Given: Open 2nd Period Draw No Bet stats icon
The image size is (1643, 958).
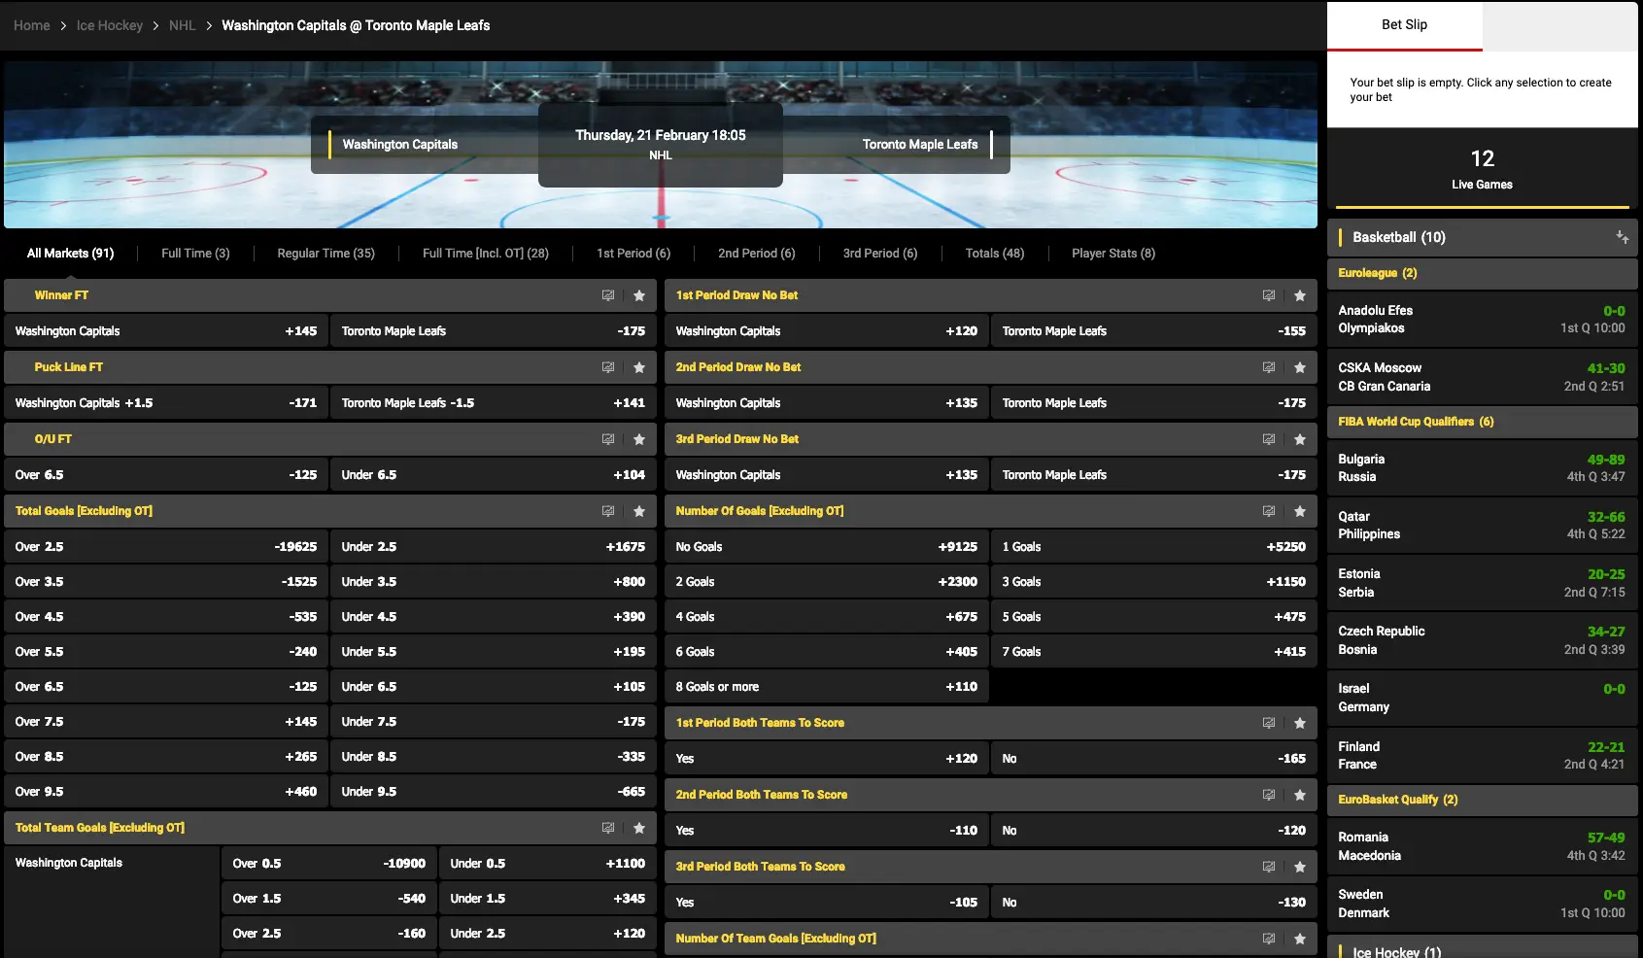Looking at the screenshot, I should point(1268,367).
